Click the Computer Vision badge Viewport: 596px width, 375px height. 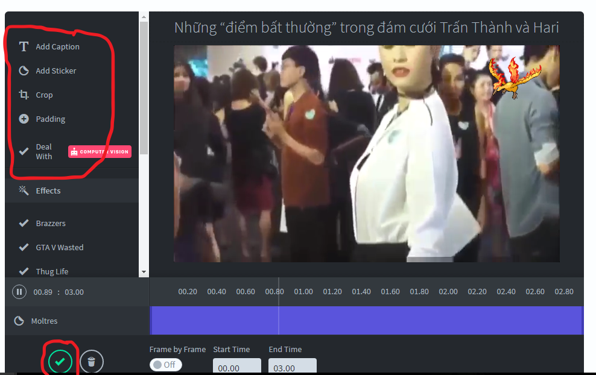coord(100,151)
